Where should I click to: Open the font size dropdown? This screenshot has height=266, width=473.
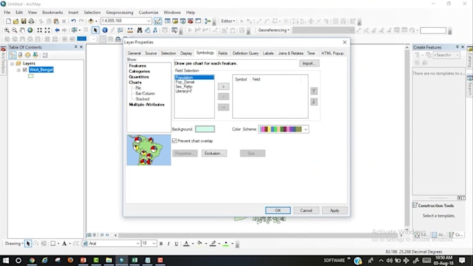click(154, 243)
